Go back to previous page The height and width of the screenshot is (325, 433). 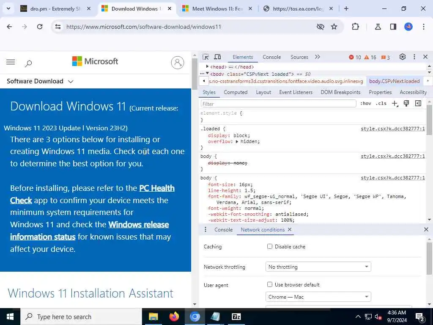[x=9, y=27]
